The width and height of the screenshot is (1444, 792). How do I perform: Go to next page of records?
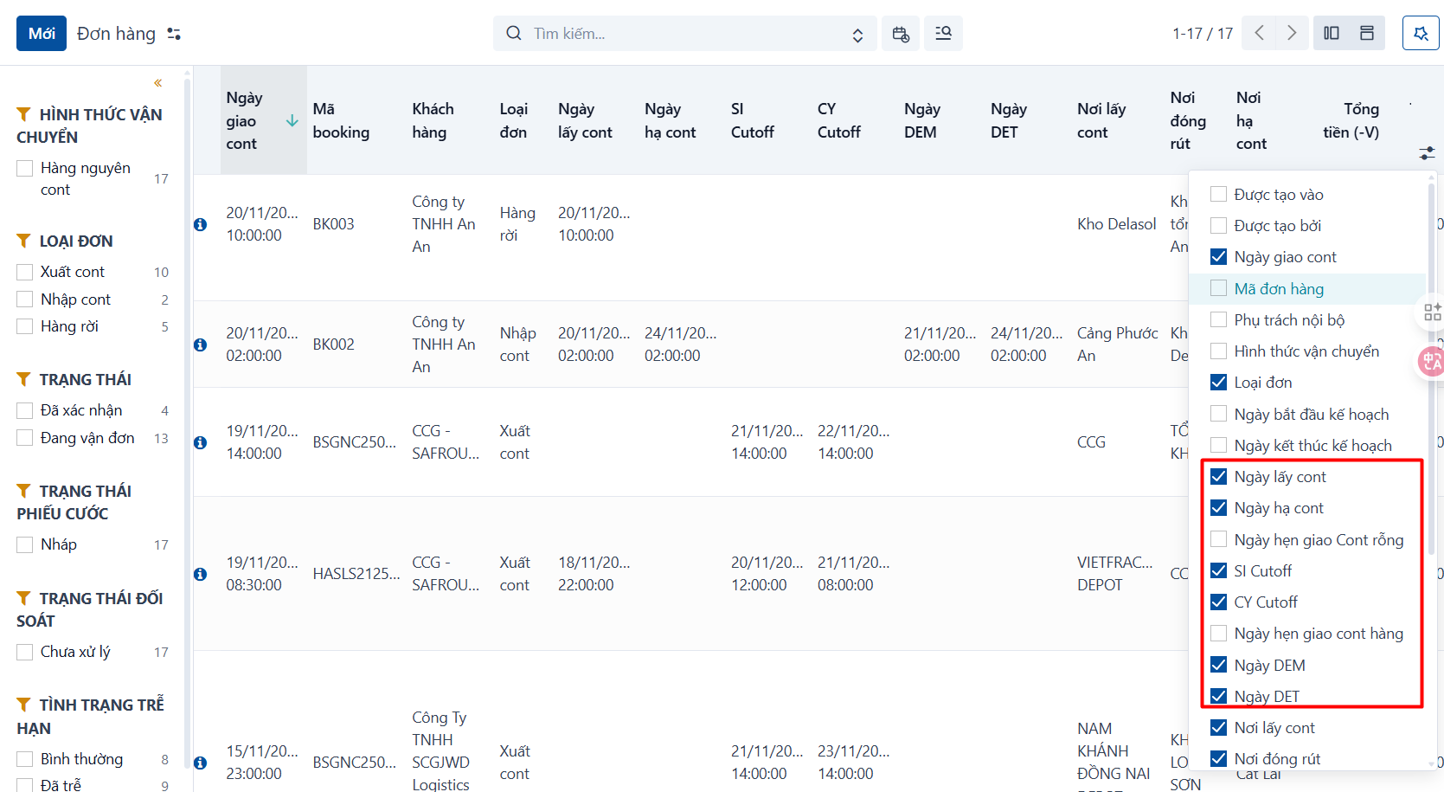(x=1292, y=34)
